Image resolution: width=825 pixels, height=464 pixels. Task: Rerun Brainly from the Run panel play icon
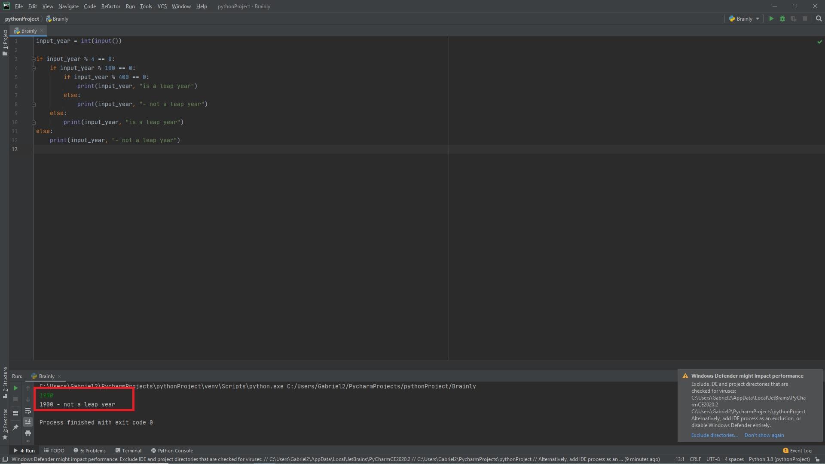15,388
